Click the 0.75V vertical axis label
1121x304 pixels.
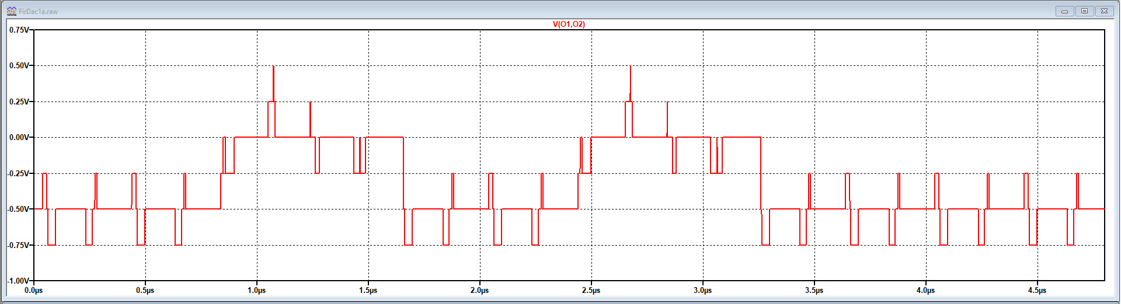(19, 30)
